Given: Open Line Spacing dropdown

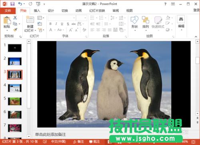Looking at the screenshot, I should (x=114, y=18).
